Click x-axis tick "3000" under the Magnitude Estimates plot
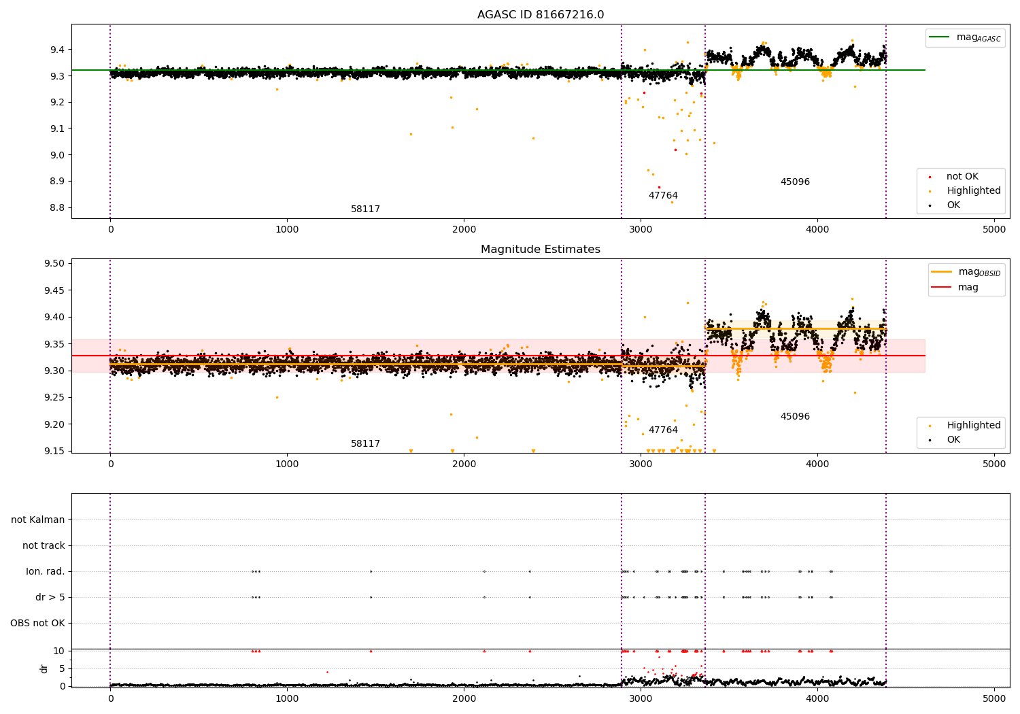1020x714 pixels. tap(641, 464)
